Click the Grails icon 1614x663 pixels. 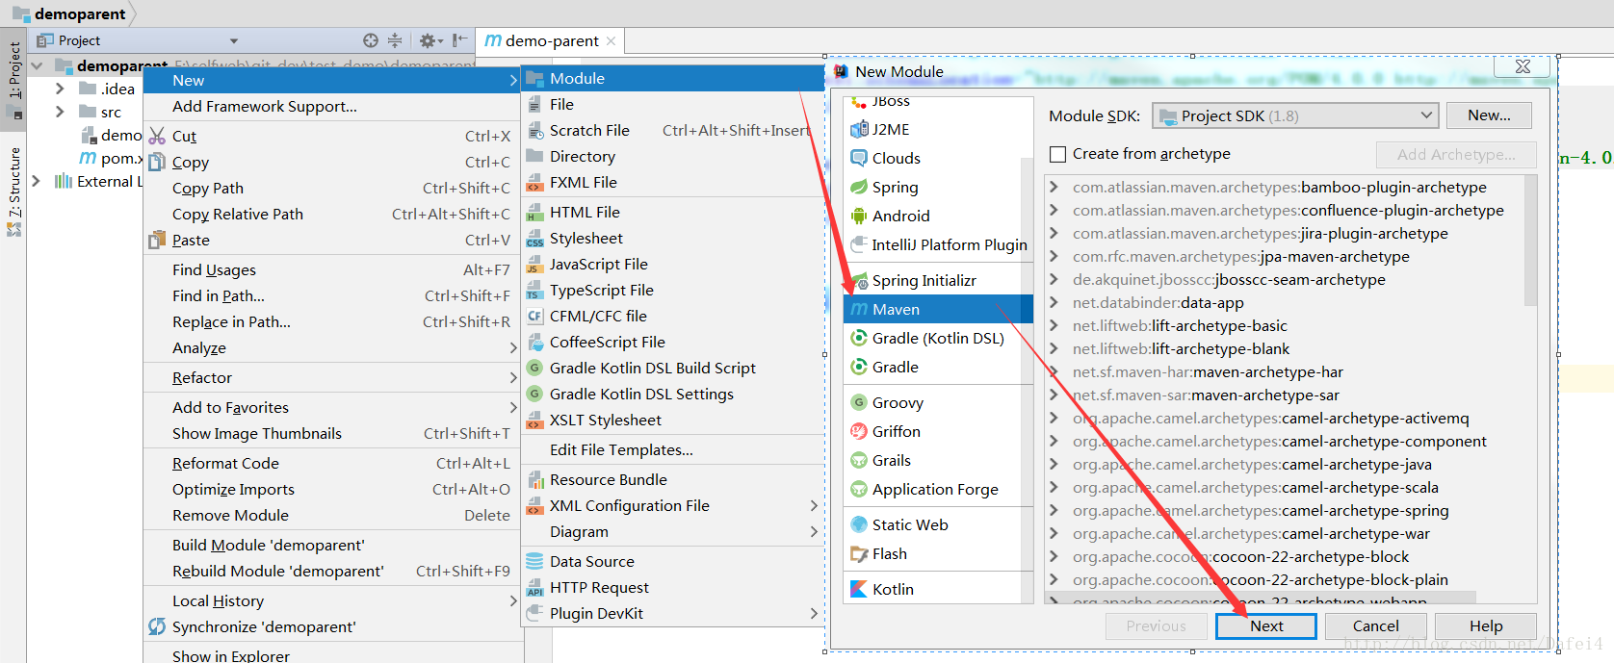(859, 460)
